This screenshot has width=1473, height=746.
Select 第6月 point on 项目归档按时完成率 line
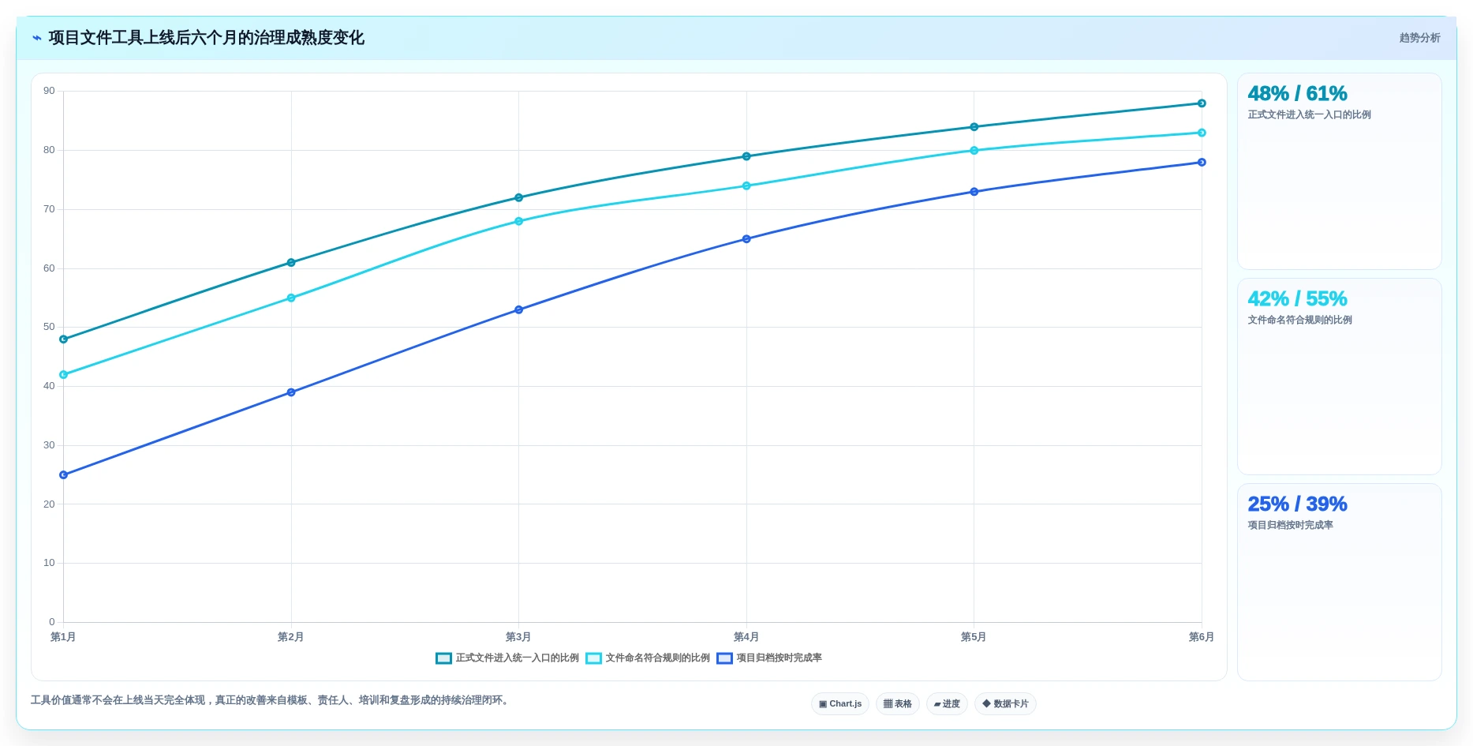click(x=1202, y=163)
